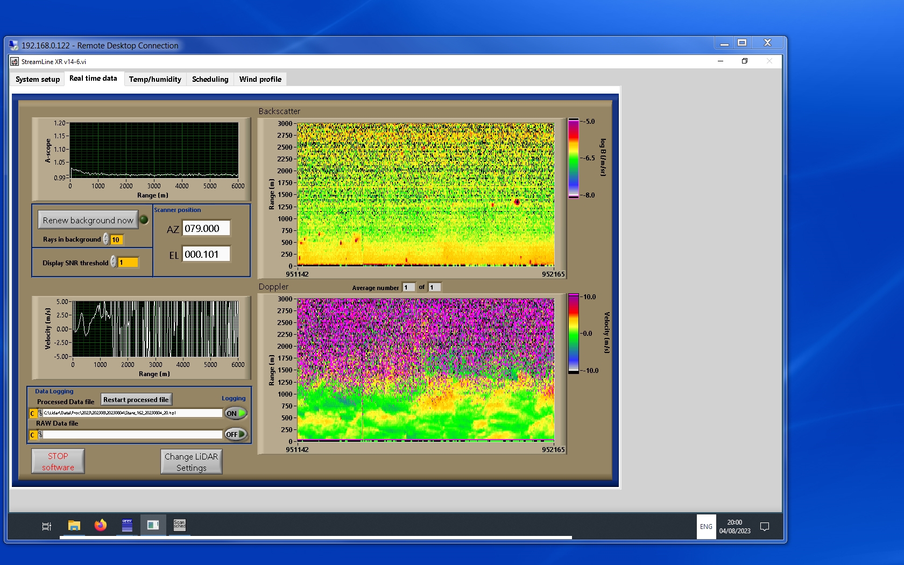Screen dimensions: 904x565
Task: Toggle processed data logging ON switch
Action: [x=236, y=413]
